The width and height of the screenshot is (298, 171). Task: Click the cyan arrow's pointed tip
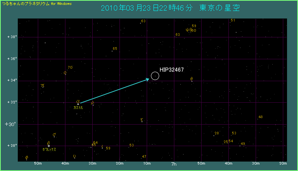149,79
